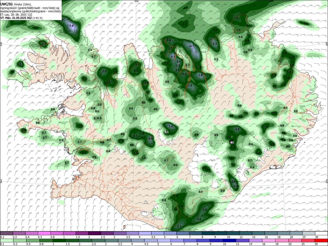Click the 'IT: Lau. 30. 08. 2025 12Z' line
328x246 pixels.
click(x=16, y=15)
